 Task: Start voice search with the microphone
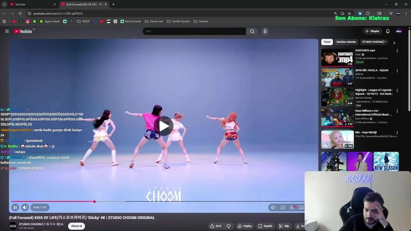pyautogui.click(x=265, y=31)
